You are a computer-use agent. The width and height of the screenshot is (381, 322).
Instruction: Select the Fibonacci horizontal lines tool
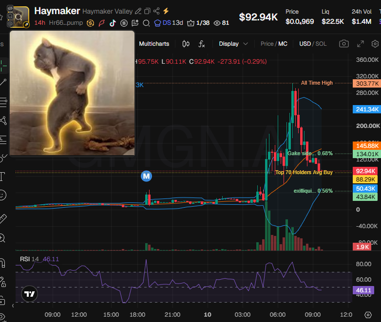[3, 102]
